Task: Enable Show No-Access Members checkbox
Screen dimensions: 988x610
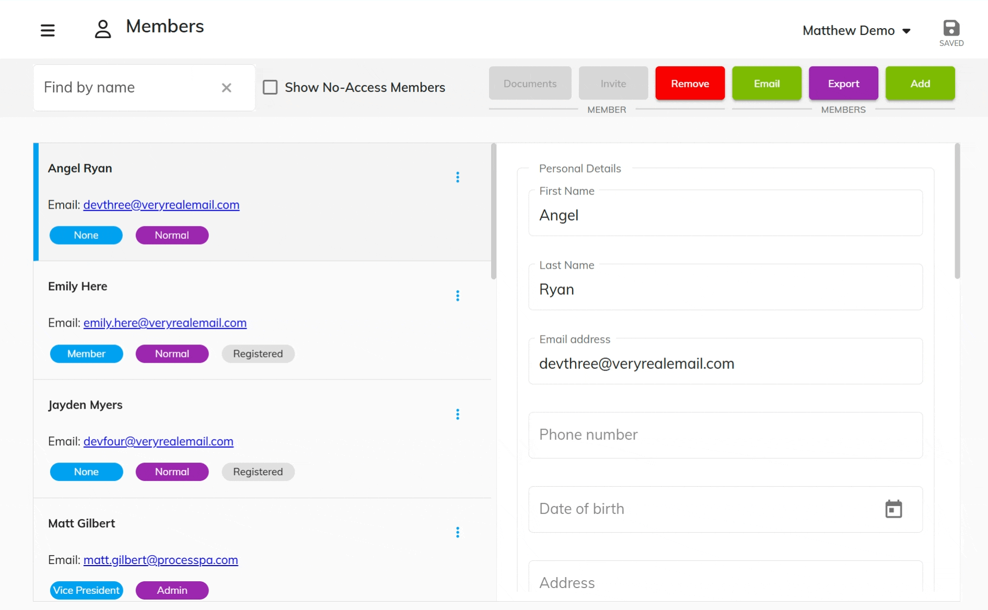Action: [270, 87]
